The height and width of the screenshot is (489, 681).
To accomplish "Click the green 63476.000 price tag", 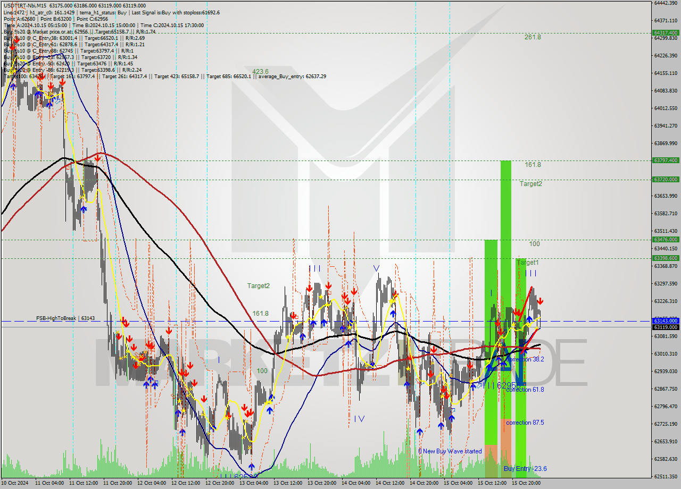I will (665, 240).
